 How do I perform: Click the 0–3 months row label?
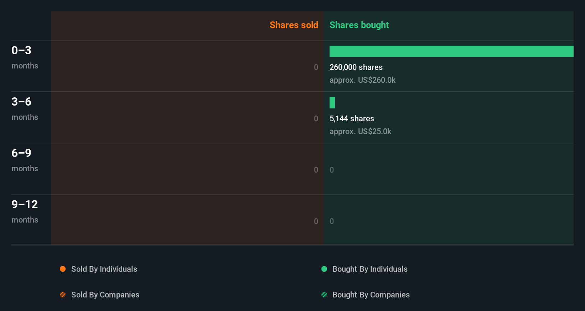[x=25, y=57]
